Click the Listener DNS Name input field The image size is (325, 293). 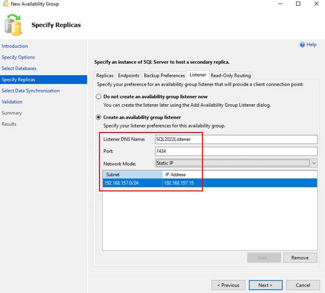point(235,139)
